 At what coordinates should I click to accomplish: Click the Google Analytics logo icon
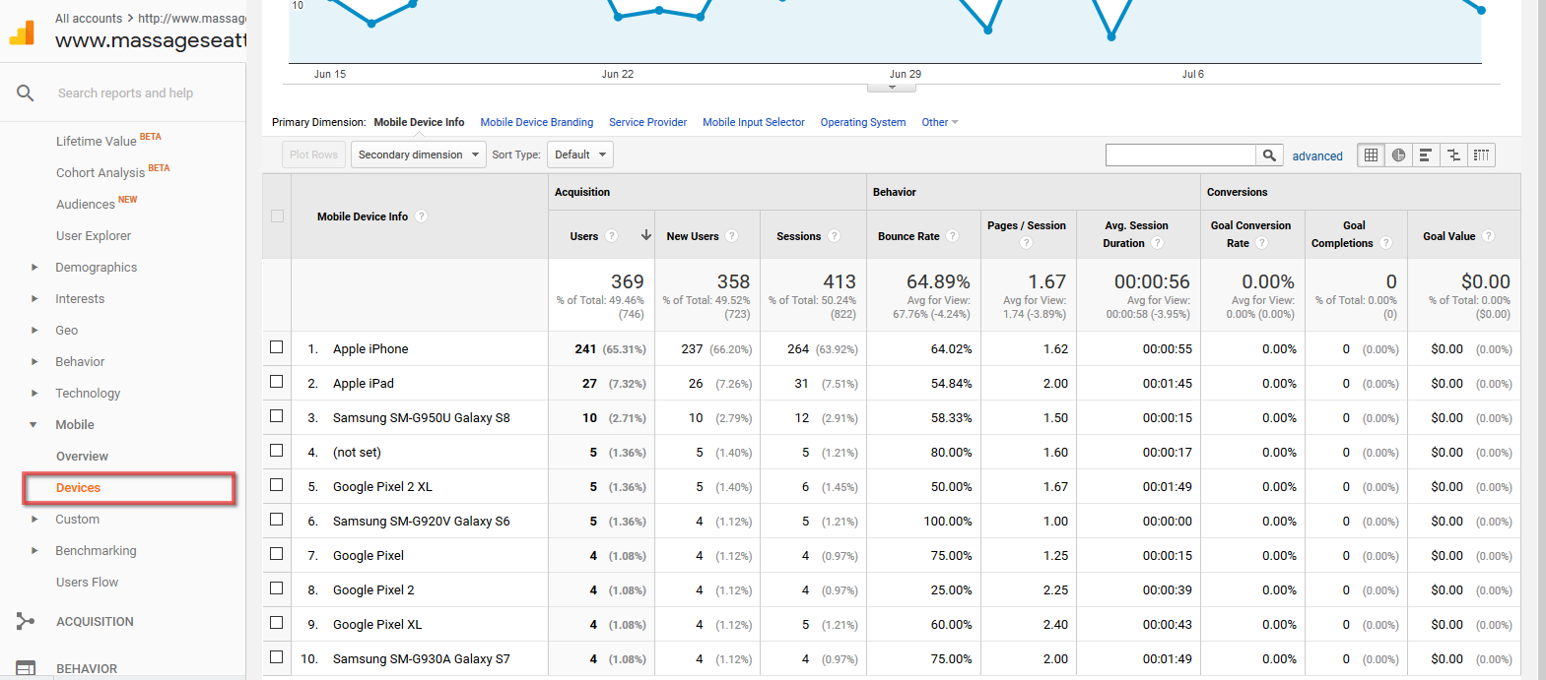(22, 32)
